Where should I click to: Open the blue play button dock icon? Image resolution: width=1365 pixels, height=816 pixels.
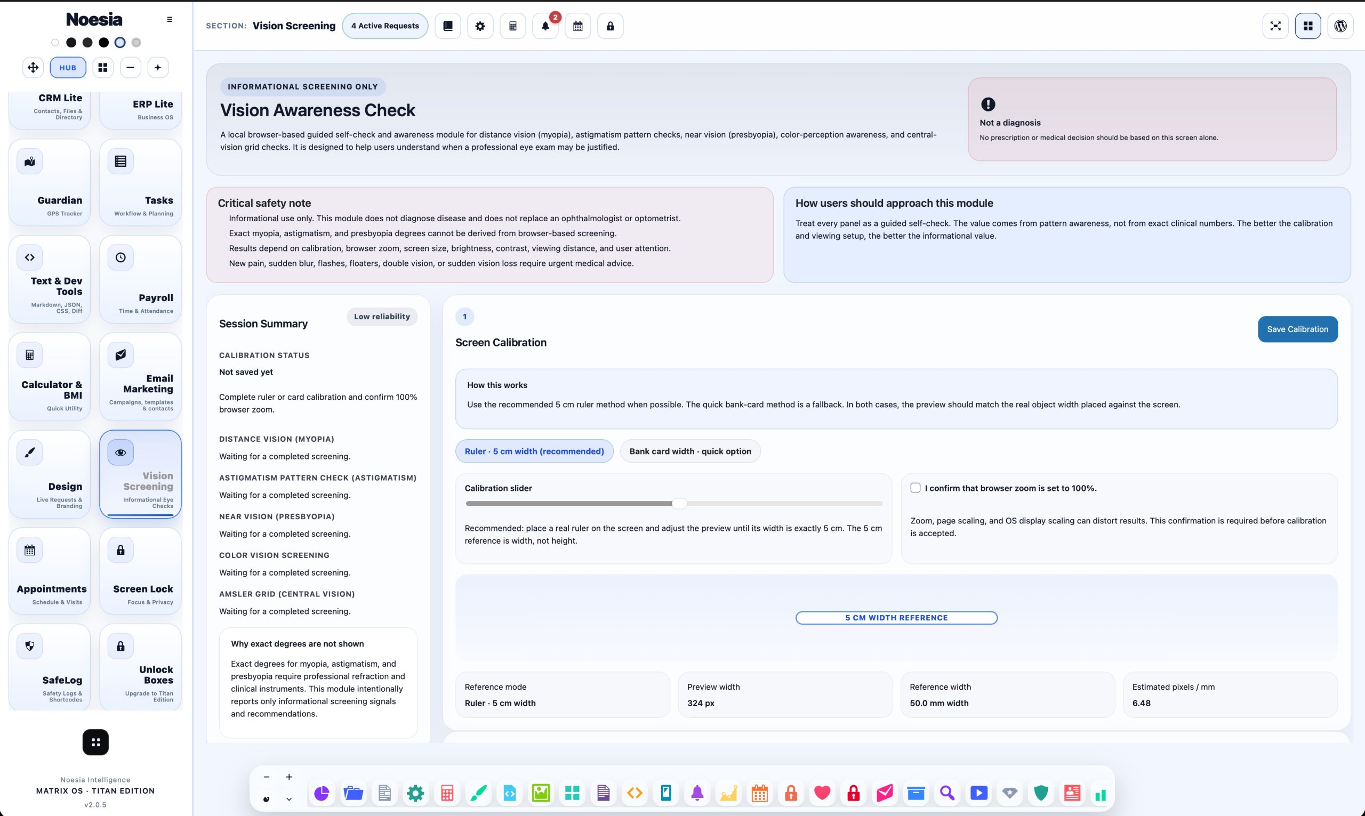coord(979,793)
